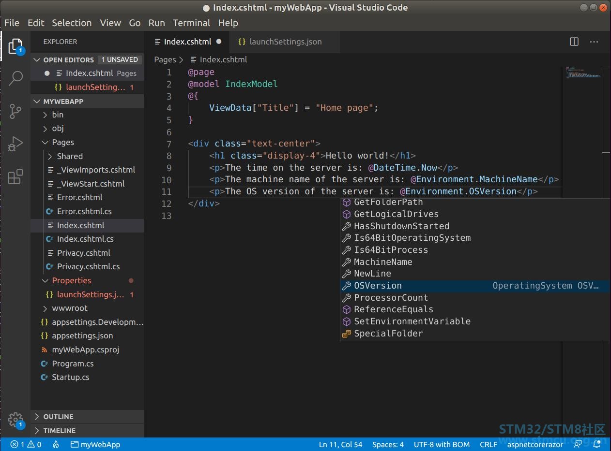The image size is (611, 451).
Task: Click myWebApp folder status bar item
Action: (95, 444)
